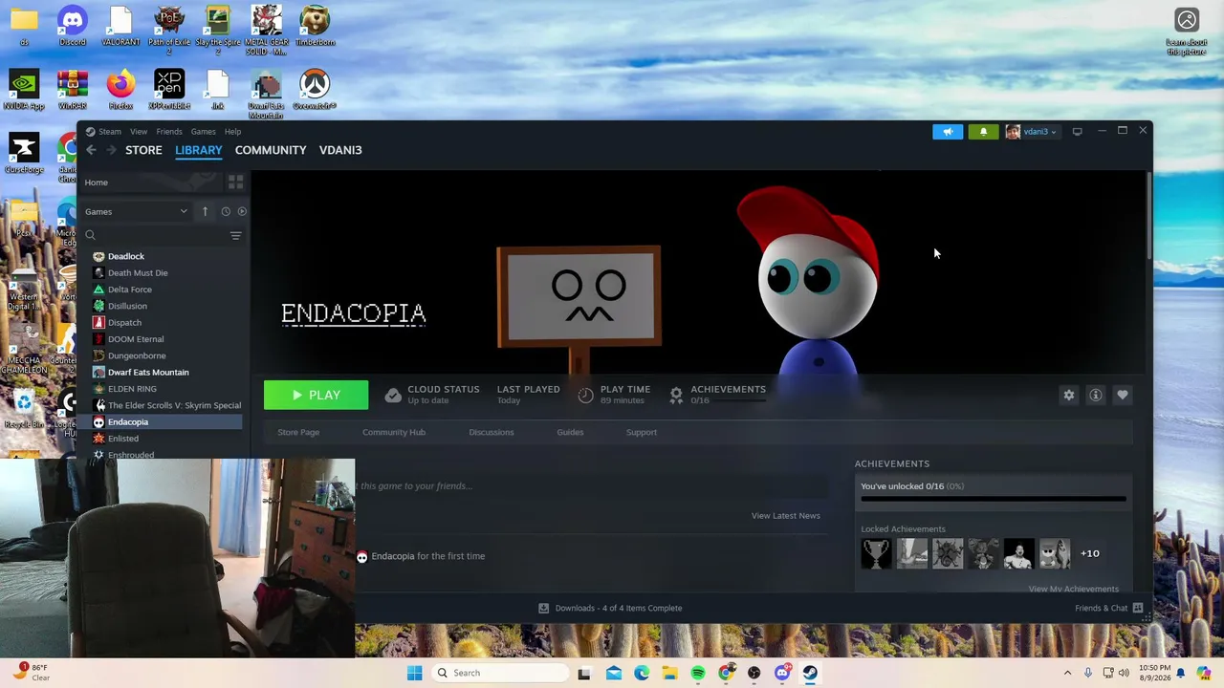Open advanced library filters icon

pyautogui.click(x=235, y=235)
